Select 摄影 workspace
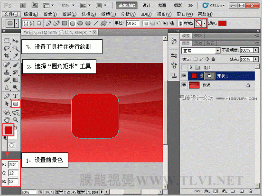Image resolution: width=262 pixels, height=196 pixels. point(178,6)
